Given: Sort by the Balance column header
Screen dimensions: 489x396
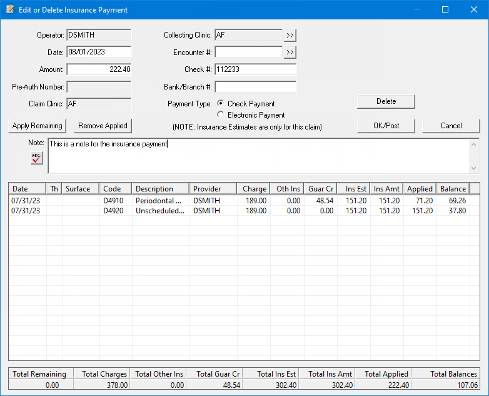Looking at the screenshot, I should pos(453,188).
